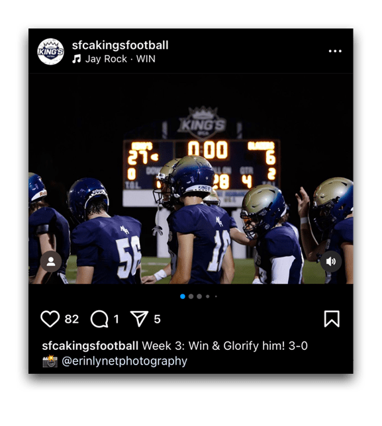Open Jay Rock · WIN audio track
Screen dimensions: 382x426
pos(120,59)
